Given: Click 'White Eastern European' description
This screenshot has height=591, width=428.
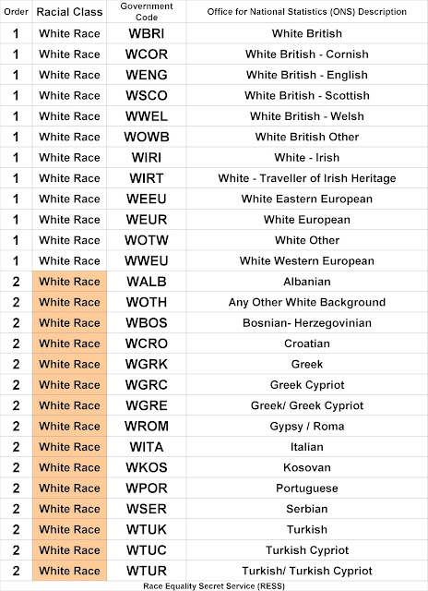Looking at the screenshot, I should pyautogui.click(x=307, y=199).
